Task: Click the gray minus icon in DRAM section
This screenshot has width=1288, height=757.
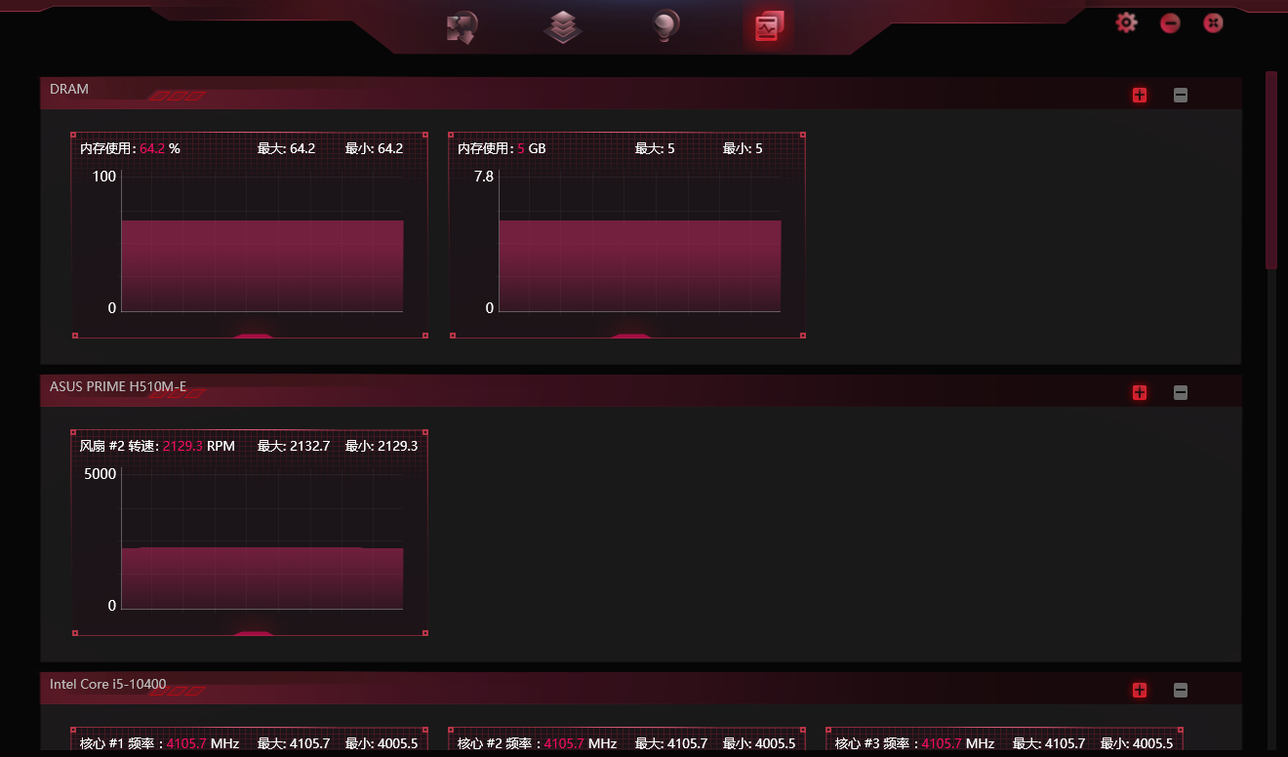Action: [x=1181, y=95]
